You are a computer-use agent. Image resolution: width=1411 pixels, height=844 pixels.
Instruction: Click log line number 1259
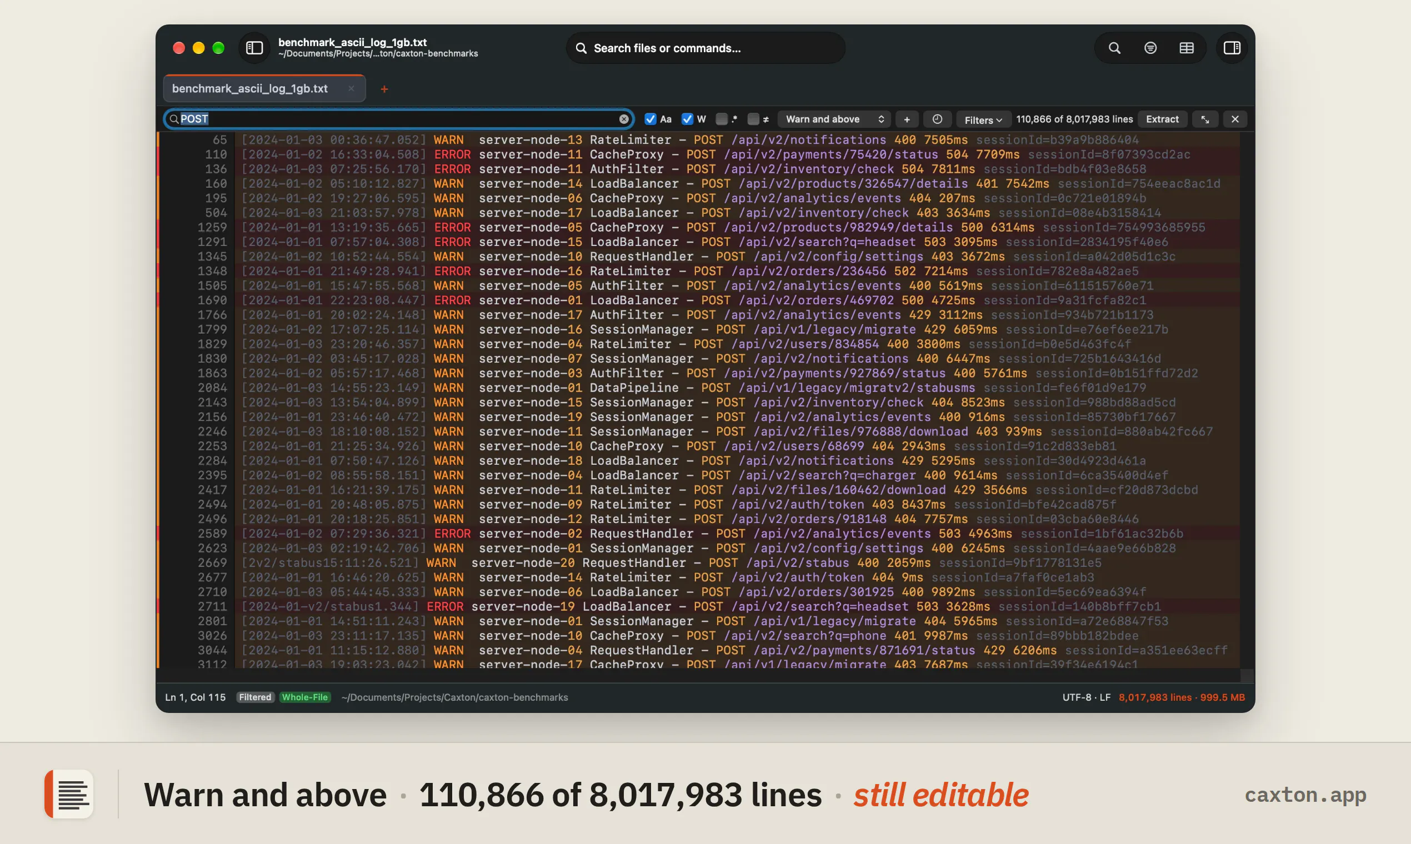212,228
